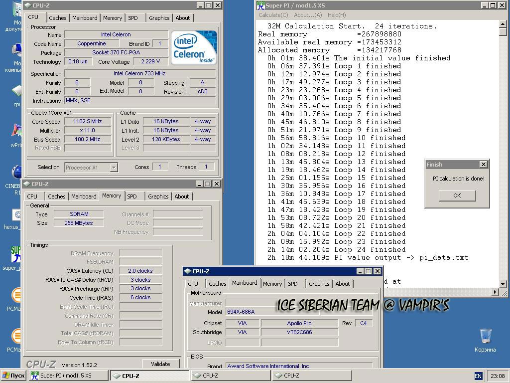Click Super PI horizontal scrollbar right arrow

point(495,292)
